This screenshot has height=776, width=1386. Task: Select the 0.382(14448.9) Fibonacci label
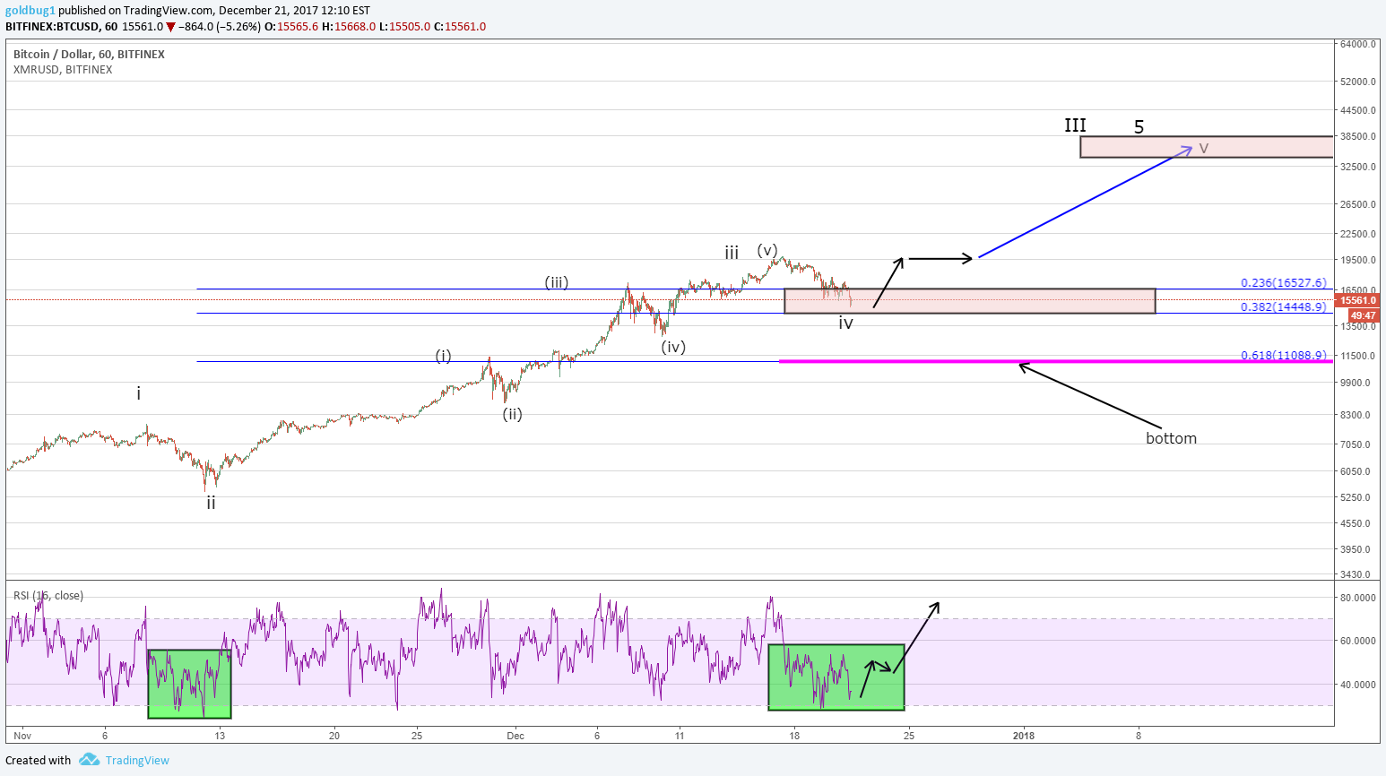point(1283,307)
